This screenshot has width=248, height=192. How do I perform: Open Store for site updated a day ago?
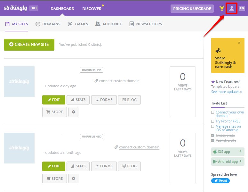(x=55, y=112)
